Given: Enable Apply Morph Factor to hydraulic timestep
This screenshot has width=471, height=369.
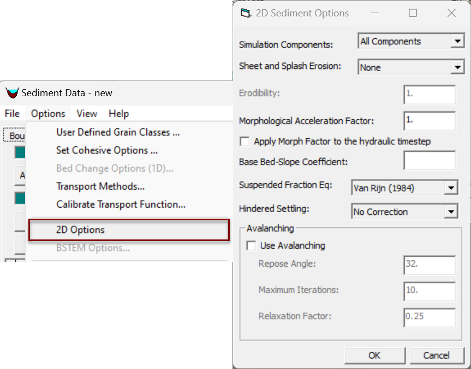Looking at the screenshot, I should pos(245,142).
